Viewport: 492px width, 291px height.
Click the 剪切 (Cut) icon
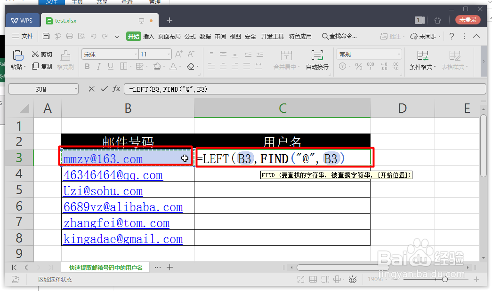click(41, 54)
